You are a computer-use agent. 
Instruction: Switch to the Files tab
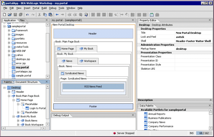(22, 20)
